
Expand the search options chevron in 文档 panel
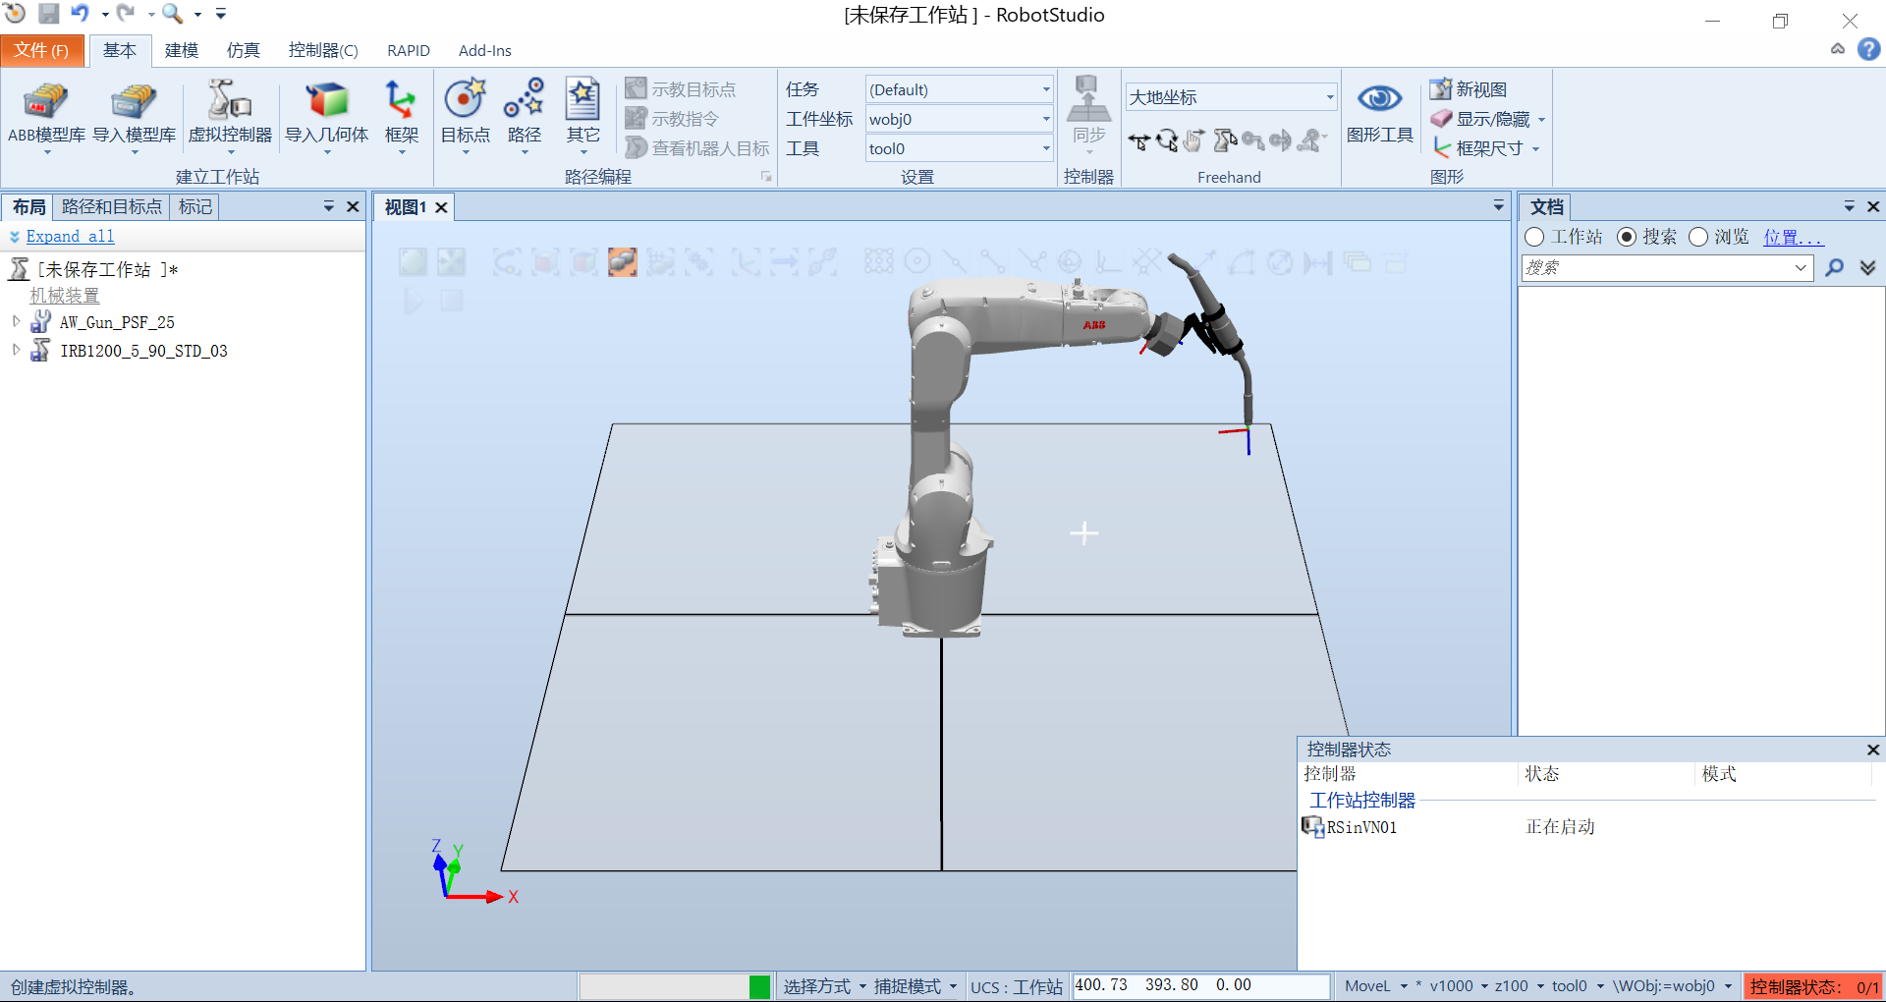click(x=1867, y=267)
